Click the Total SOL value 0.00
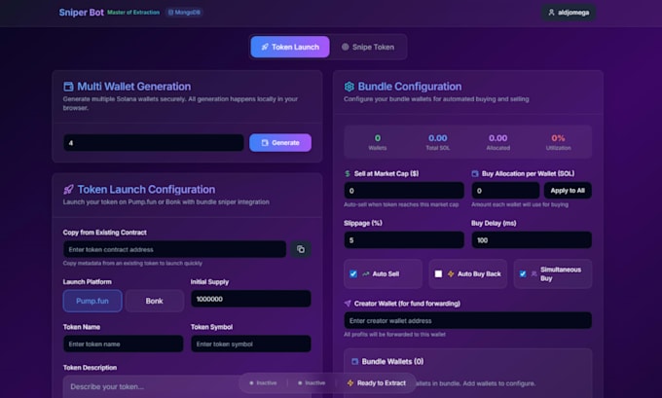Image resolution: width=662 pixels, height=398 pixels. point(438,138)
